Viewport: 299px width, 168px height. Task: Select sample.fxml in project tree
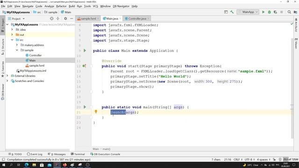[x=35, y=65]
